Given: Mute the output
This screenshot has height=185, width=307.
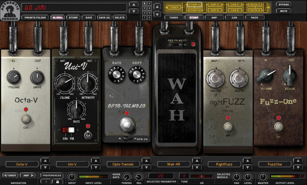Looking at the screenshot, I should 284,11.
